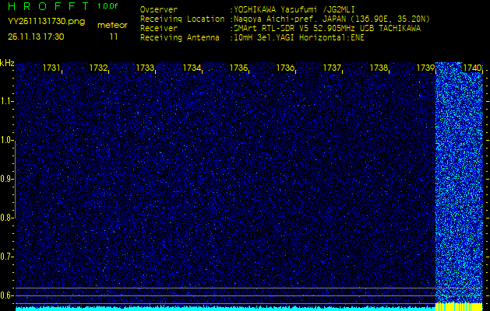Click the 1739 time marker
Image resolution: width=490 pixels, height=311 pixels.
point(425,68)
